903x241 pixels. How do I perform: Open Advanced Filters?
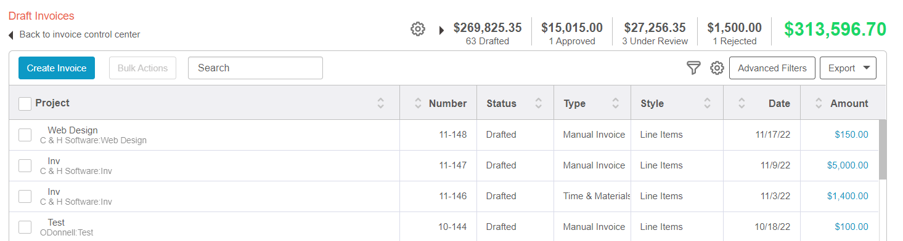772,68
